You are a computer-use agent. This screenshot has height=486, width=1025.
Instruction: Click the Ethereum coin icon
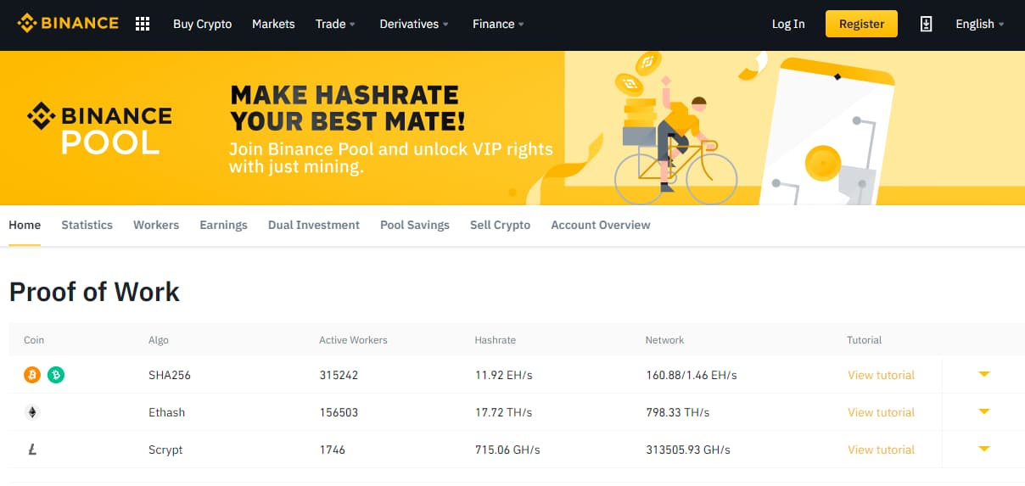[x=32, y=412]
